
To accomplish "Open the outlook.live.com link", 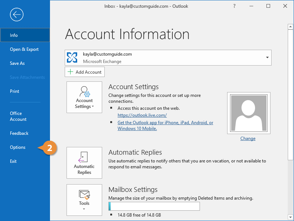I will [x=142, y=115].
